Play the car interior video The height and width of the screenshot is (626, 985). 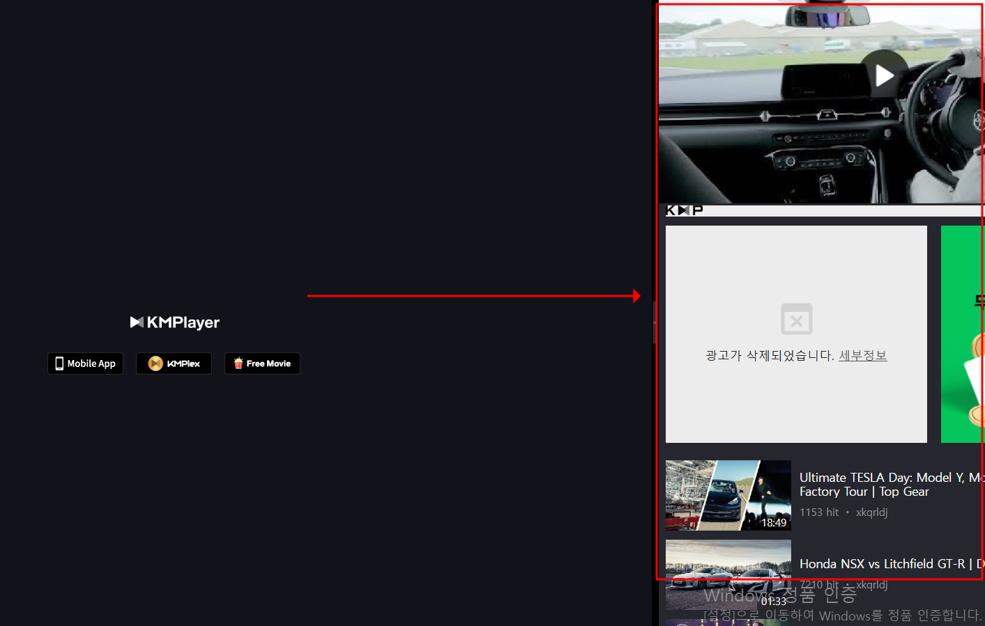[x=885, y=75]
